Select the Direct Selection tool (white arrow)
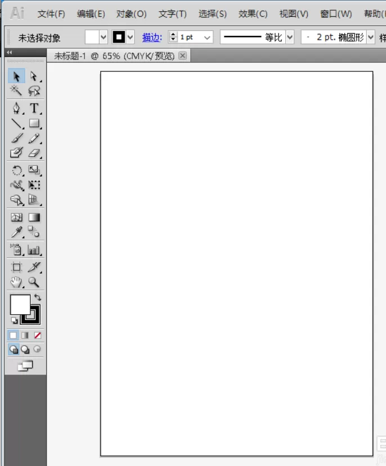The height and width of the screenshot is (466, 386). (34, 76)
